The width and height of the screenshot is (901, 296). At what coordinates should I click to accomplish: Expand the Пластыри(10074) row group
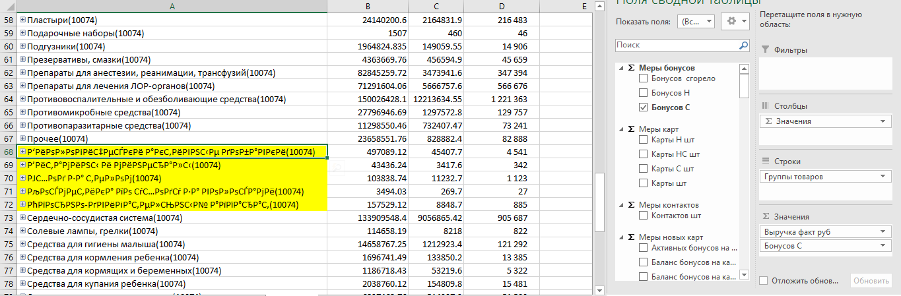tap(23, 20)
